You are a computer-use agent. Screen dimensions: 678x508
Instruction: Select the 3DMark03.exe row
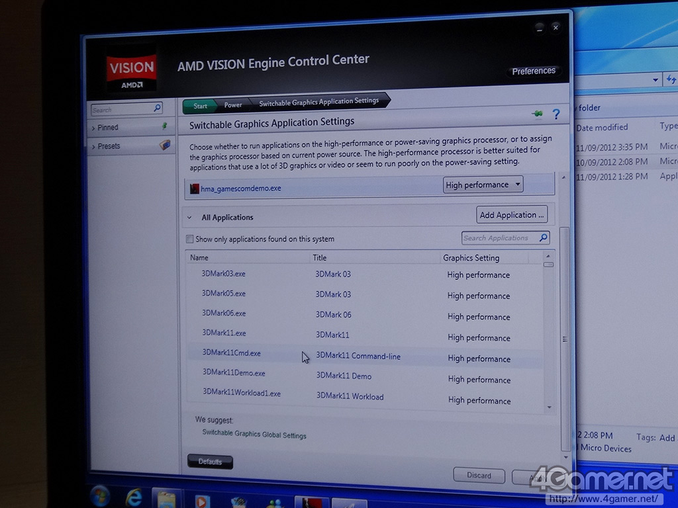click(365, 274)
